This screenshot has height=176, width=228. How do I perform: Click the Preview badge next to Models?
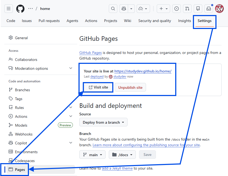(65, 125)
